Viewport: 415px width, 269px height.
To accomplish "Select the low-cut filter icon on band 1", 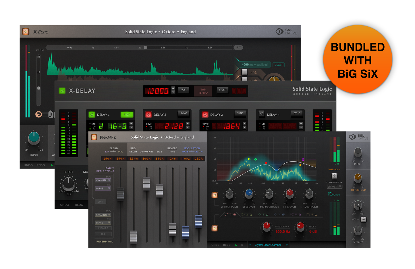I will [x=227, y=214].
